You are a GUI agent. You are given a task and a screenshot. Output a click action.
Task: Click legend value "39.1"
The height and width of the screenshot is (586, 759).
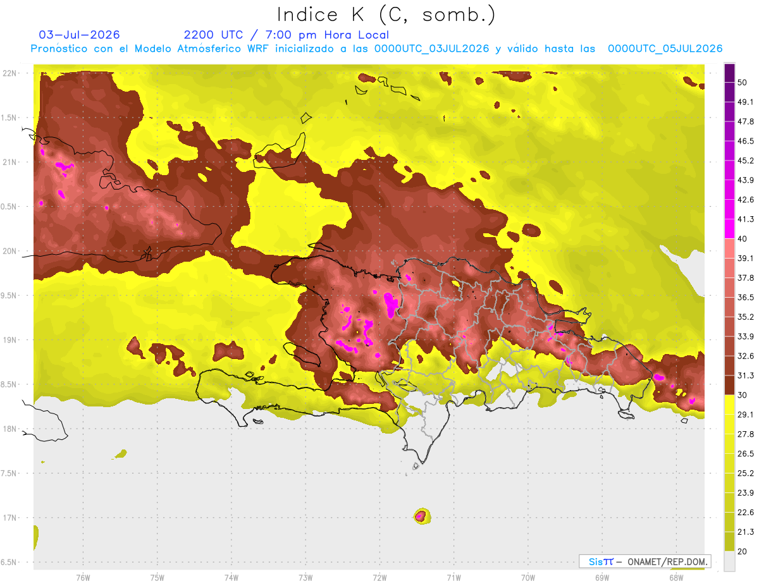point(745,259)
